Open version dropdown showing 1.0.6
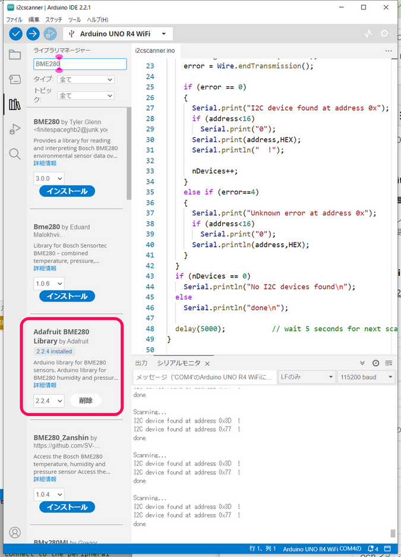 pyautogui.click(x=49, y=284)
